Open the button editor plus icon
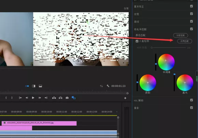Viewport: 198px width, 138px height. click(x=125, y=98)
